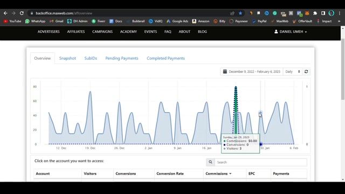Refresh the chart with the reload icon

click(306, 72)
